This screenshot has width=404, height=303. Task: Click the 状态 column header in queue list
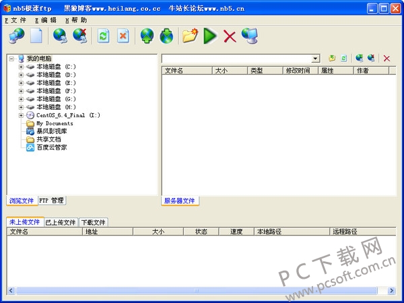(x=201, y=232)
